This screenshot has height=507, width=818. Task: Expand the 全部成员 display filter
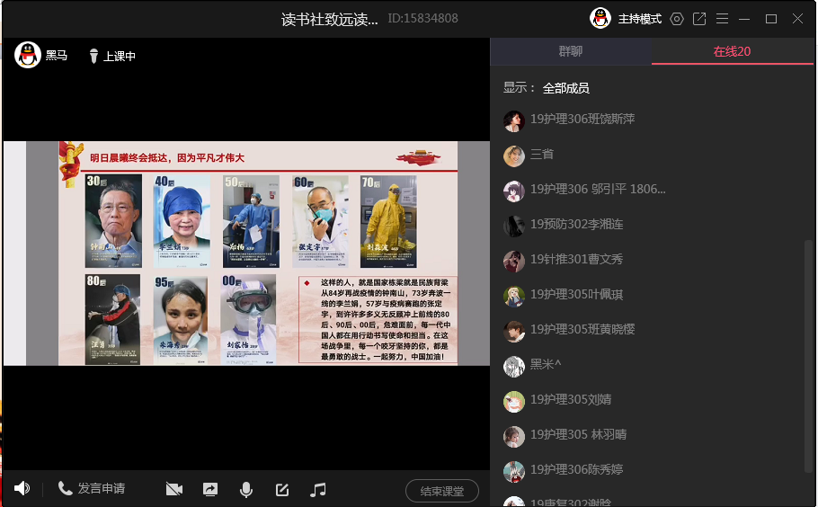(x=565, y=88)
